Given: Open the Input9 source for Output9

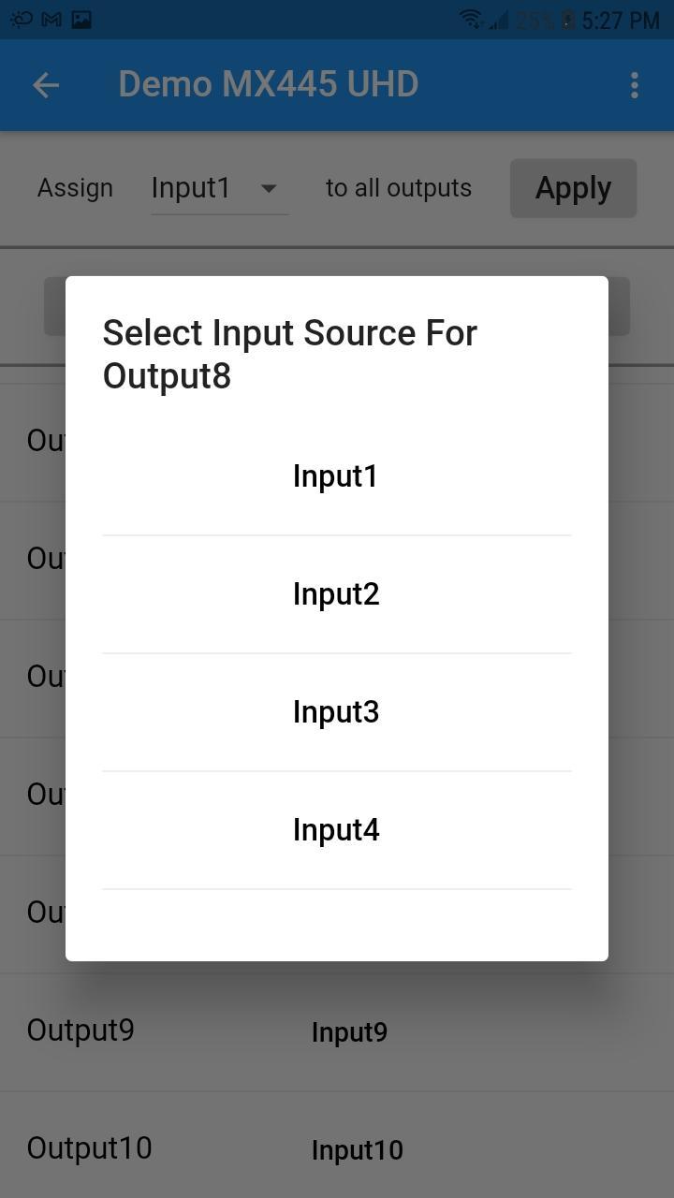Looking at the screenshot, I should (349, 1032).
